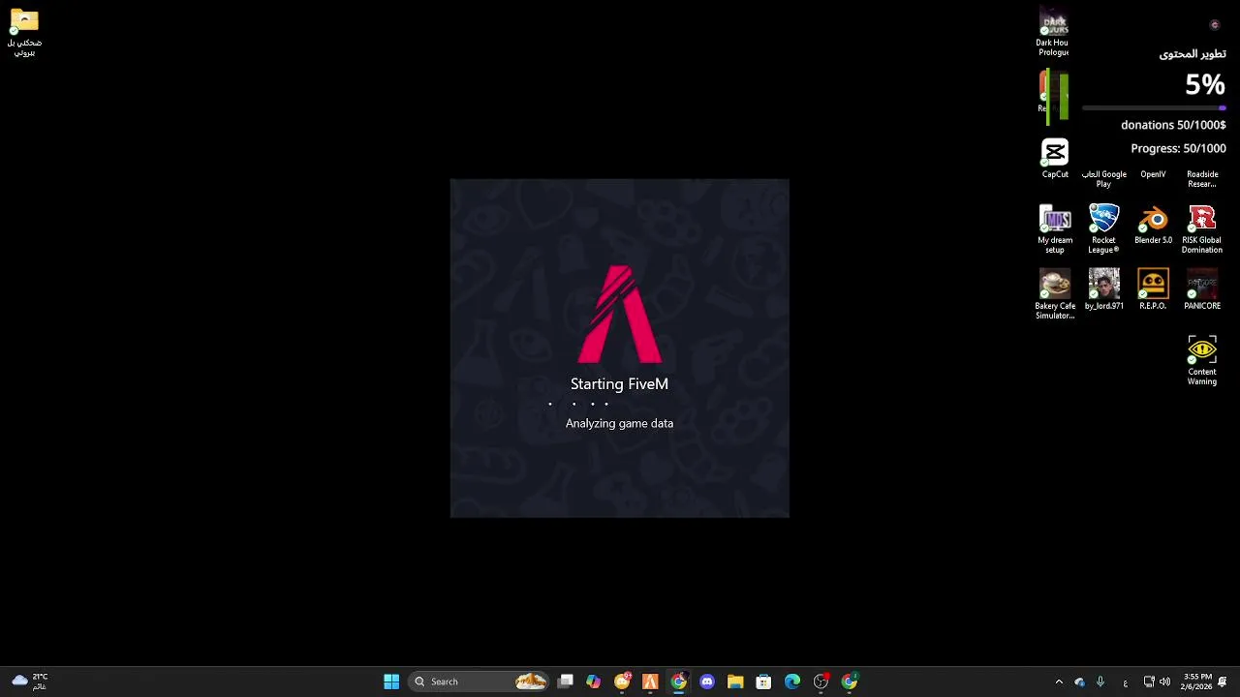Click the Progress: 50/1000 text
This screenshot has height=697, width=1240.
tap(1178, 148)
